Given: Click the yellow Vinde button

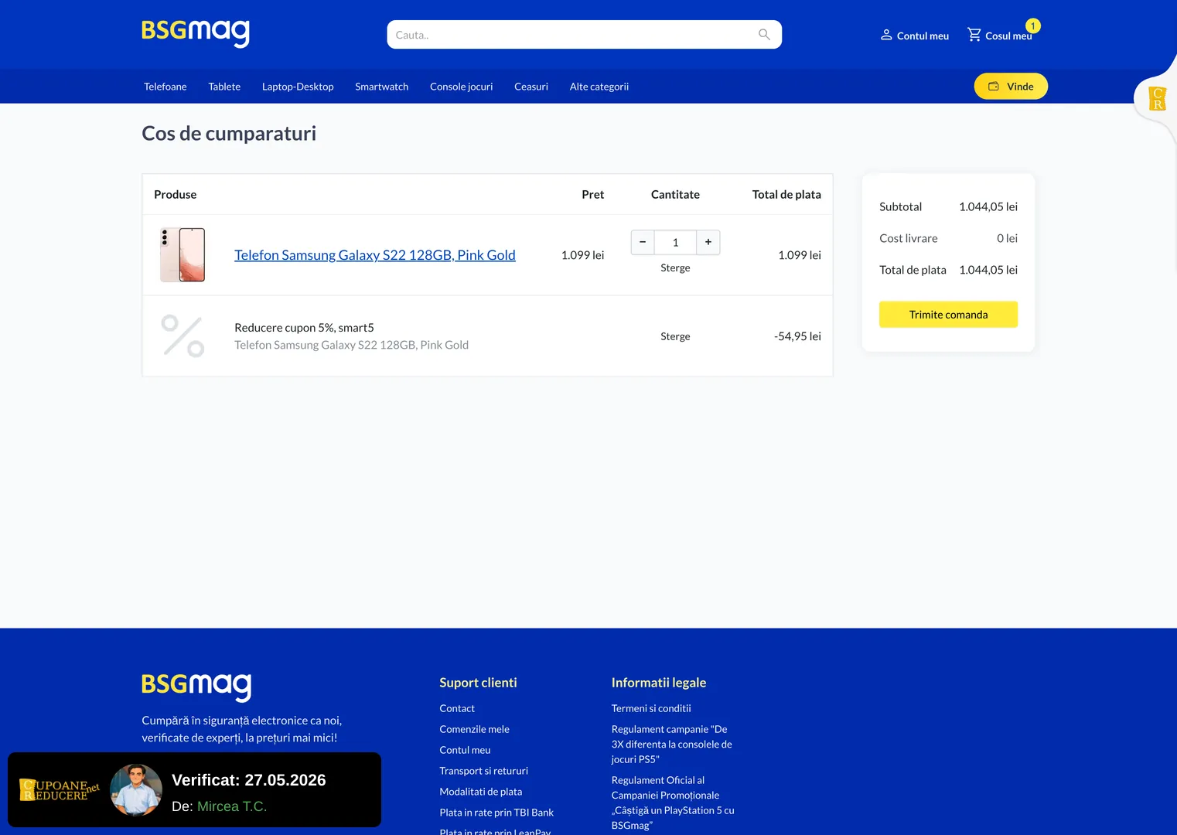Looking at the screenshot, I should 1011,87.
